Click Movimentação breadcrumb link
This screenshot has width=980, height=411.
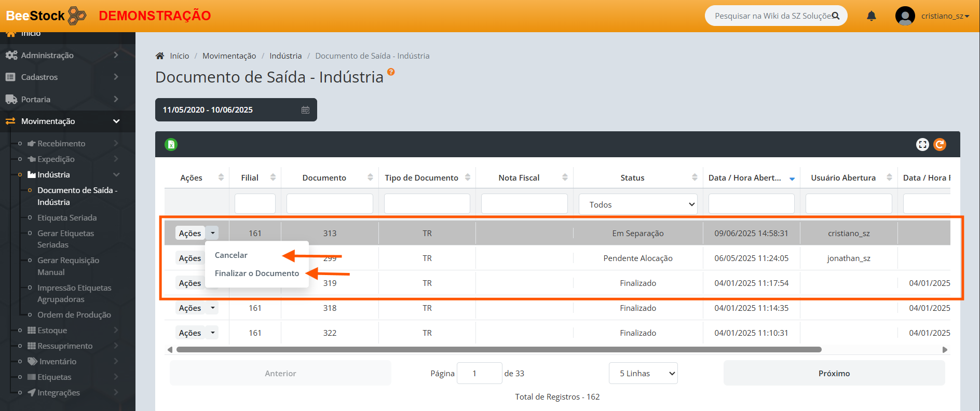(229, 56)
